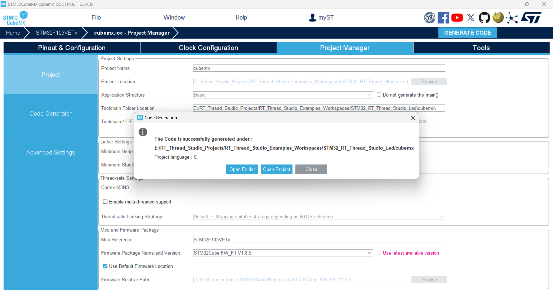Screen dimensions: 553x293
Task: Click the MX icon in dialog title
Action: (x=140, y=118)
